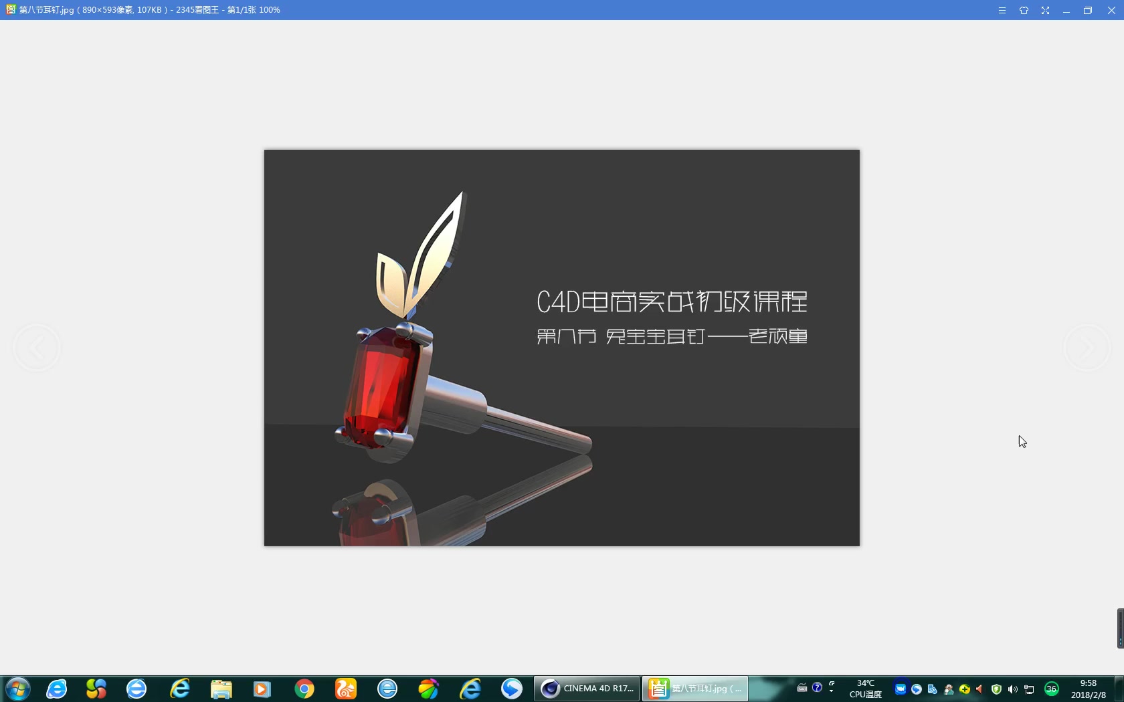Open the system volume speaker icon
This screenshot has width=1124, height=702.
[x=1012, y=689]
